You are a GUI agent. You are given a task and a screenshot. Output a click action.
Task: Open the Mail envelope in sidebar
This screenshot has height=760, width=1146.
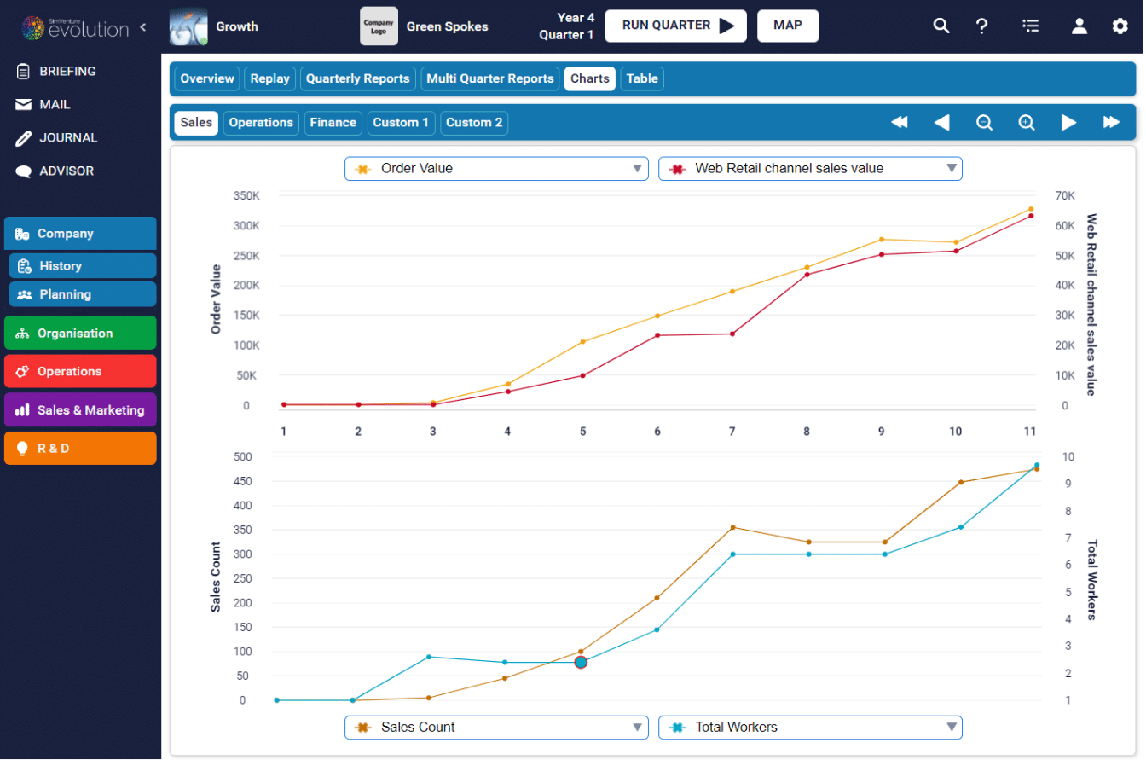24,105
